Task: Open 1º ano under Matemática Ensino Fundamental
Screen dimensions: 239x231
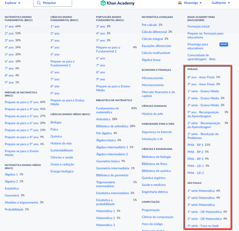Action: (9, 26)
